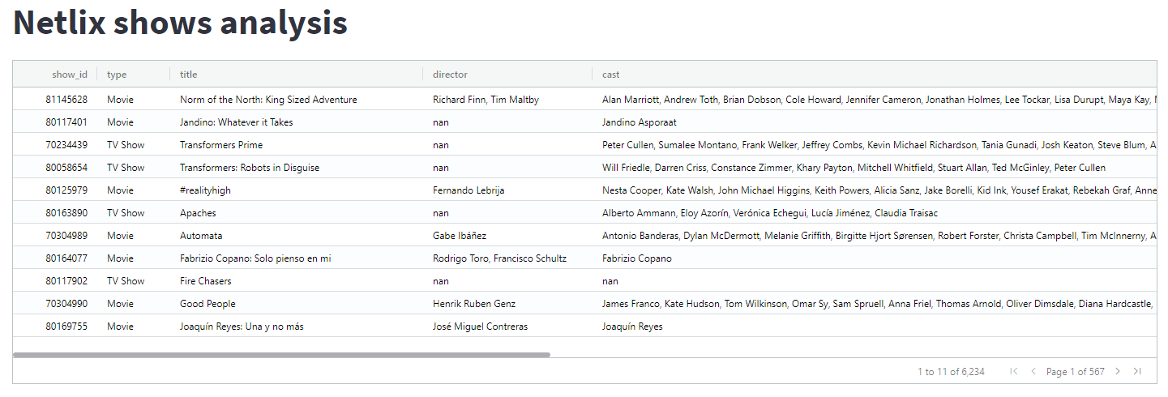Click 'nan' director in Apaches row
Viewport: 1168px width, 397px height.
441,213
